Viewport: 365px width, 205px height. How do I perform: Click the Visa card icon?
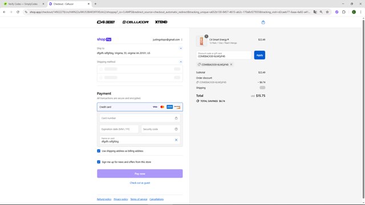coord(155,107)
